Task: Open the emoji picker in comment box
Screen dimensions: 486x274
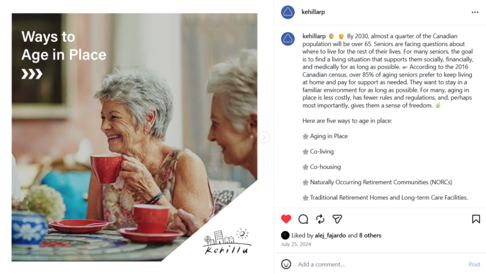Action: click(286, 264)
